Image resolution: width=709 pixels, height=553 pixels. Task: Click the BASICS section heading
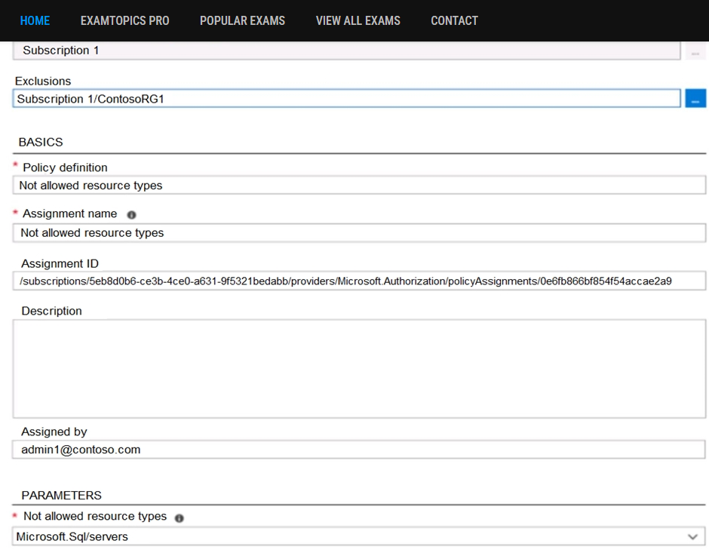tap(41, 142)
